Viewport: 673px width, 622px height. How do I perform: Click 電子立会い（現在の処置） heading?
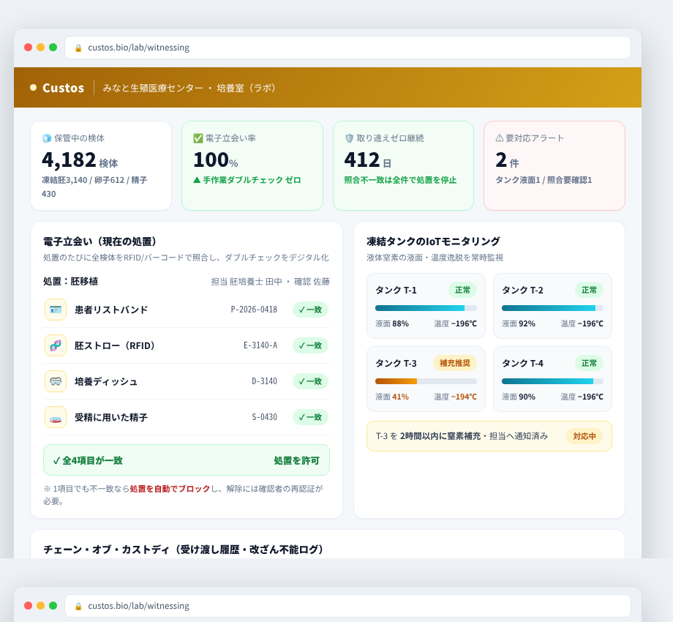99,241
